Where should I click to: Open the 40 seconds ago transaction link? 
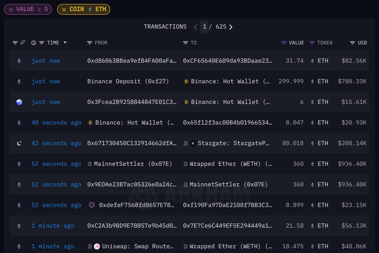(56, 123)
